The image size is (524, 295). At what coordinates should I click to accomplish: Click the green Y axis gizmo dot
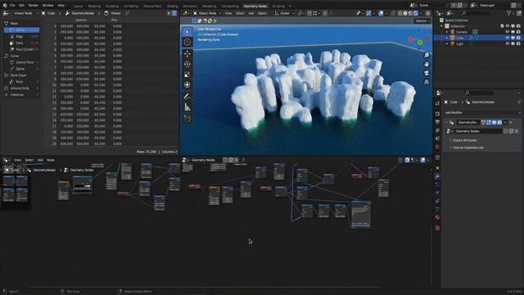[x=420, y=43]
